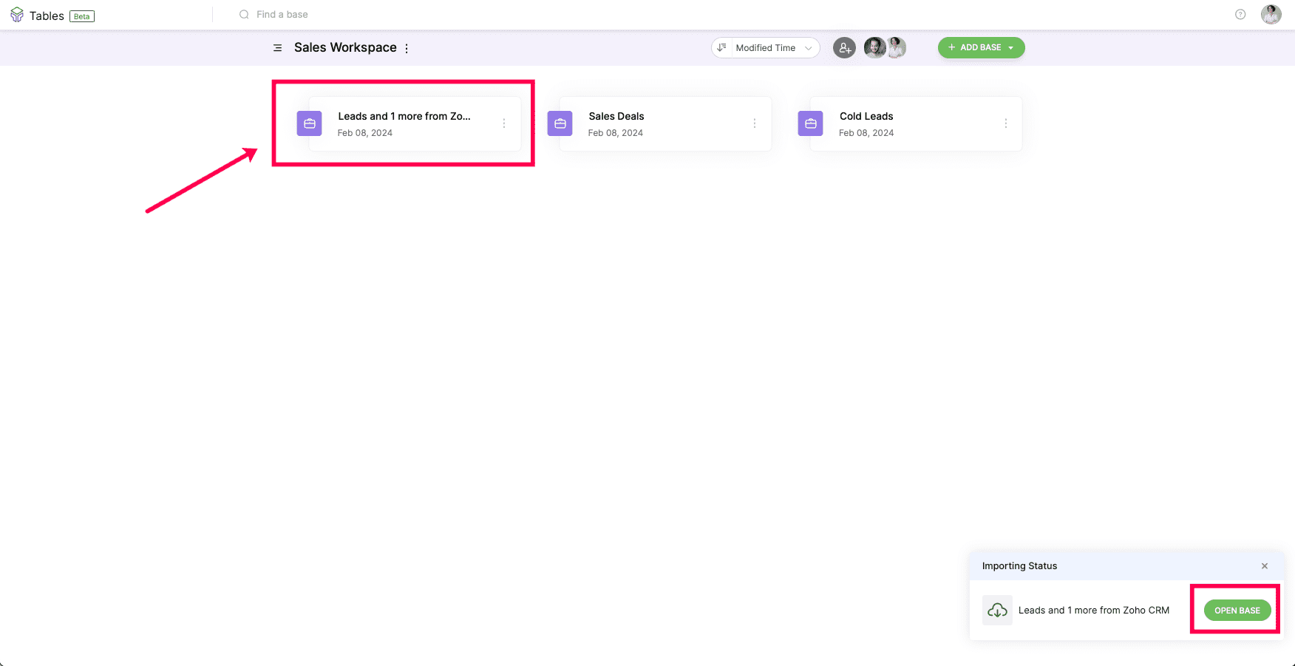Screen dimensions: 1295x666
Task: Click the ADD BASE button
Action: (x=981, y=47)
